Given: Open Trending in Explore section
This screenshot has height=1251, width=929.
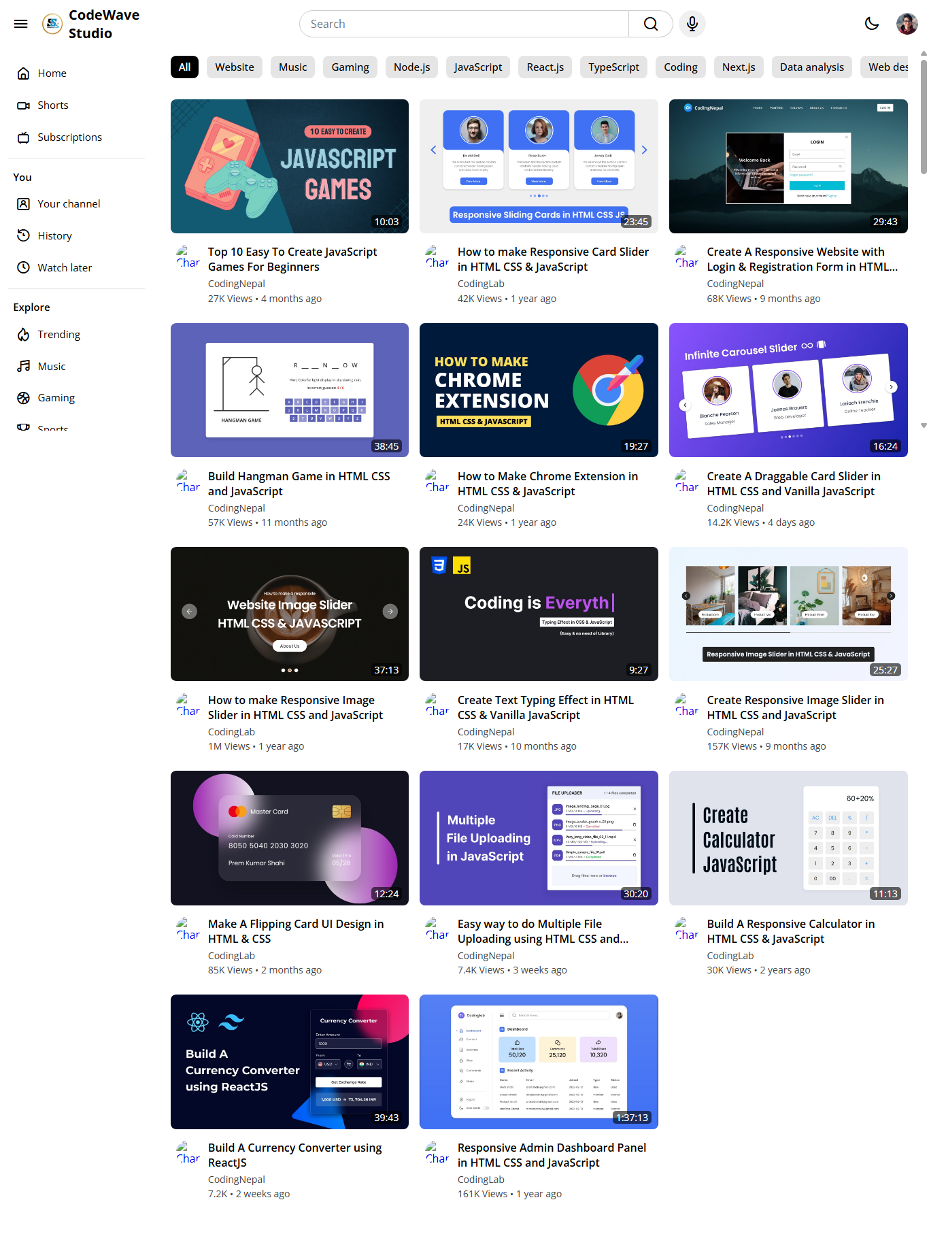Looking at the screenshot, I should (58, 335).
